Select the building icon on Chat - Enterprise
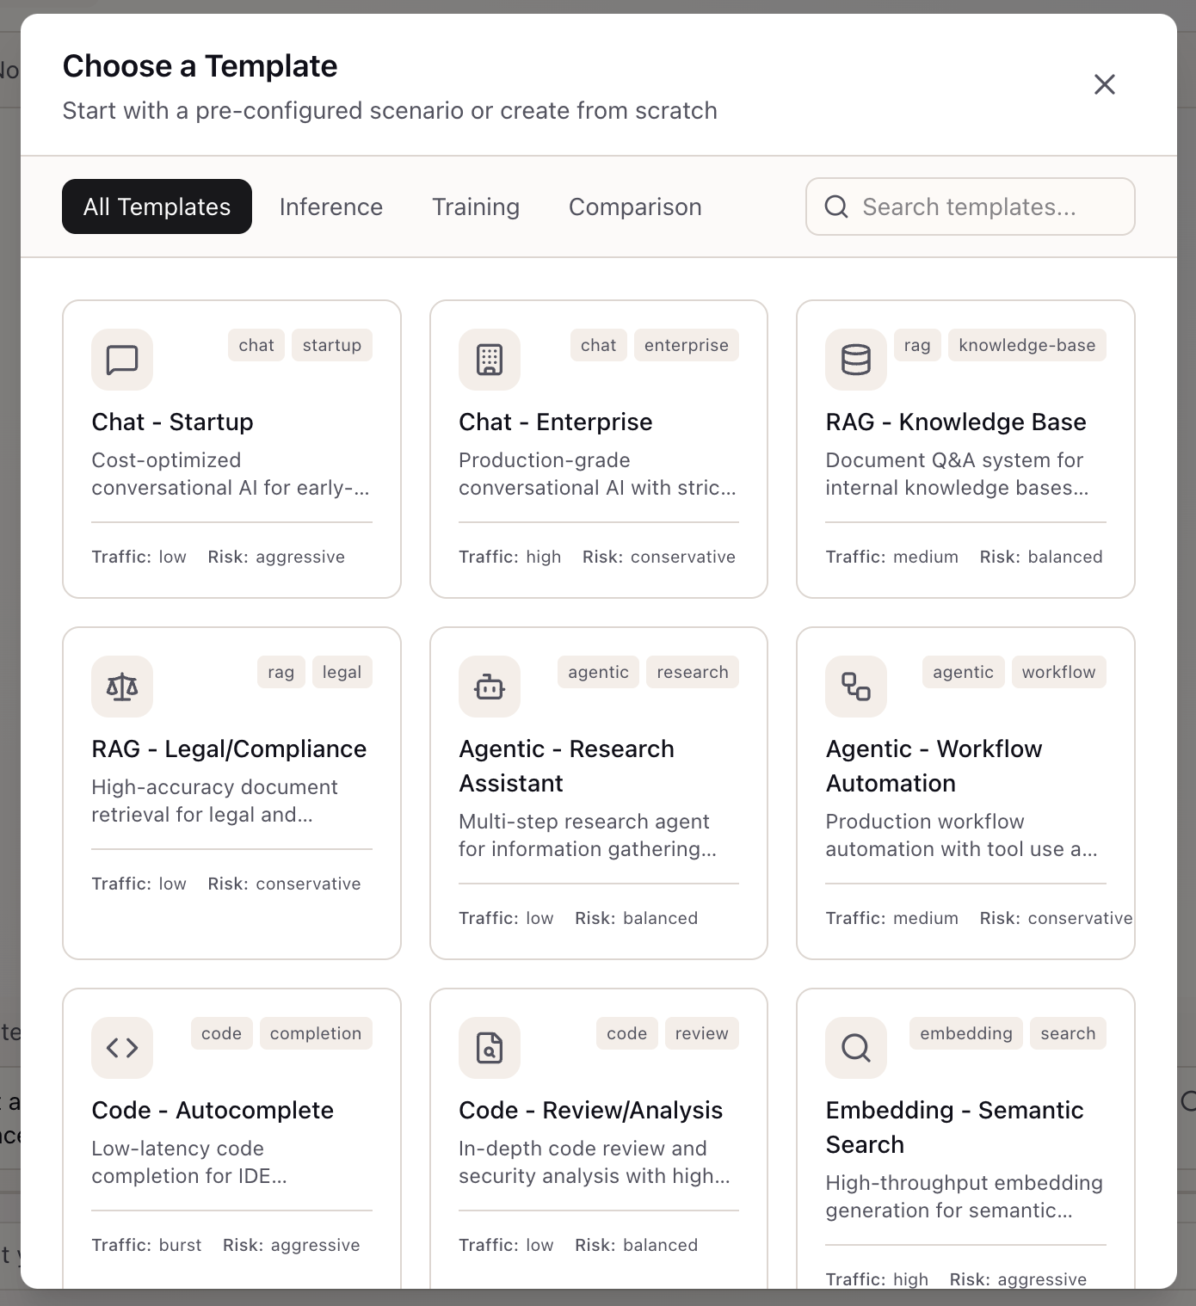This screenshot has width=1196, height=1306. (x=489, y=360)
